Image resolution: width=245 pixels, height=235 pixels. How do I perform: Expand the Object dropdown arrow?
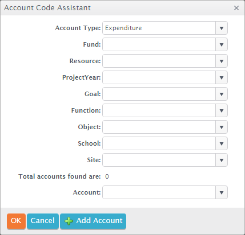coord(222,127)
